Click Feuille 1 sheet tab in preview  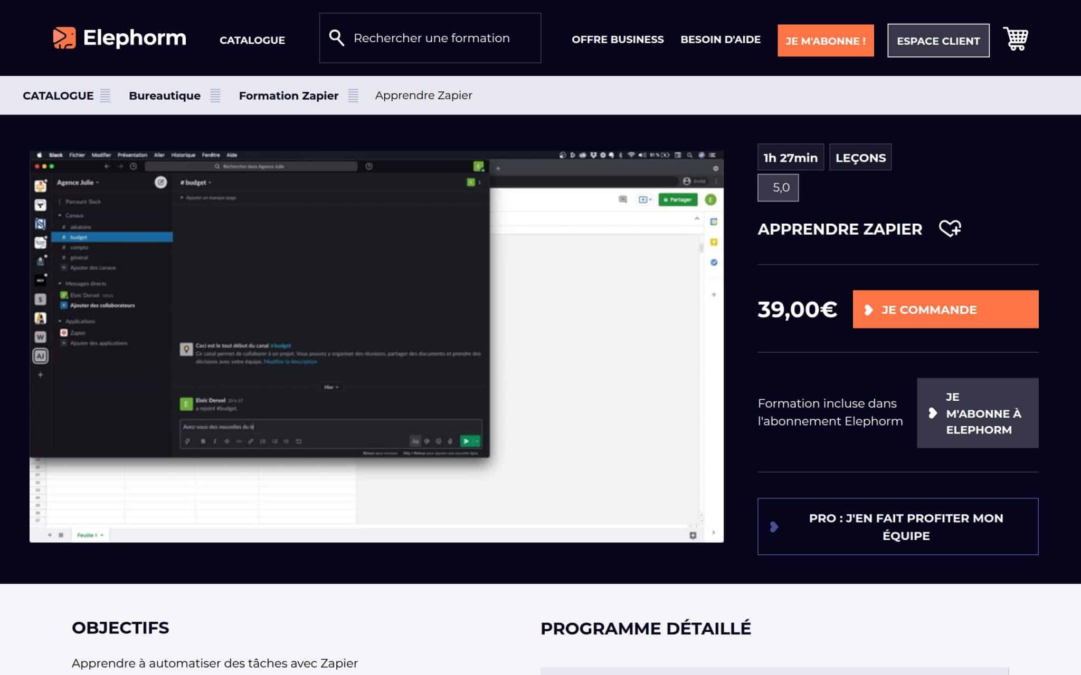[x=90, y=535]
